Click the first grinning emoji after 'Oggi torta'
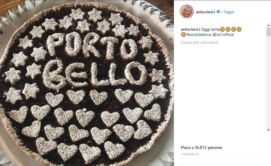The image size is (271, 166). point(222,29)
